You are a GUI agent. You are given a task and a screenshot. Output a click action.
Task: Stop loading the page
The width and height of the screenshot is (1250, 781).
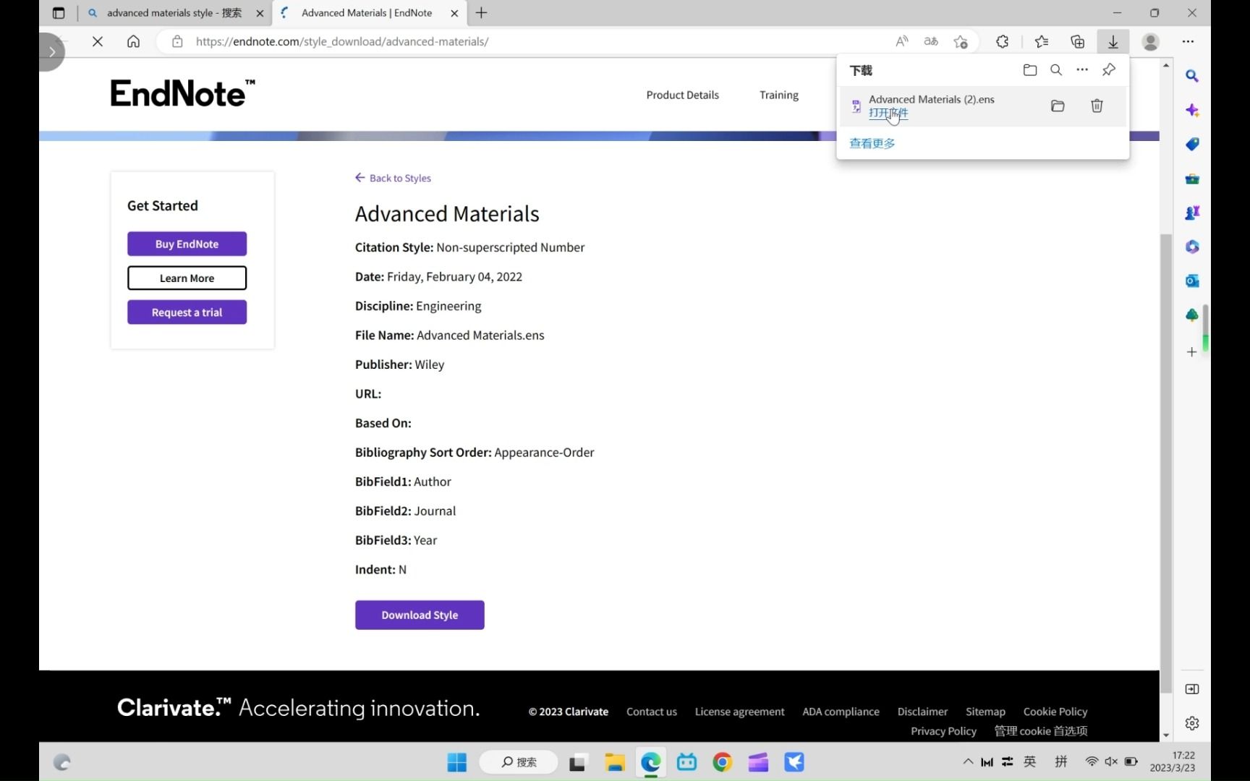pyautogui.click(x=98, y=41)
